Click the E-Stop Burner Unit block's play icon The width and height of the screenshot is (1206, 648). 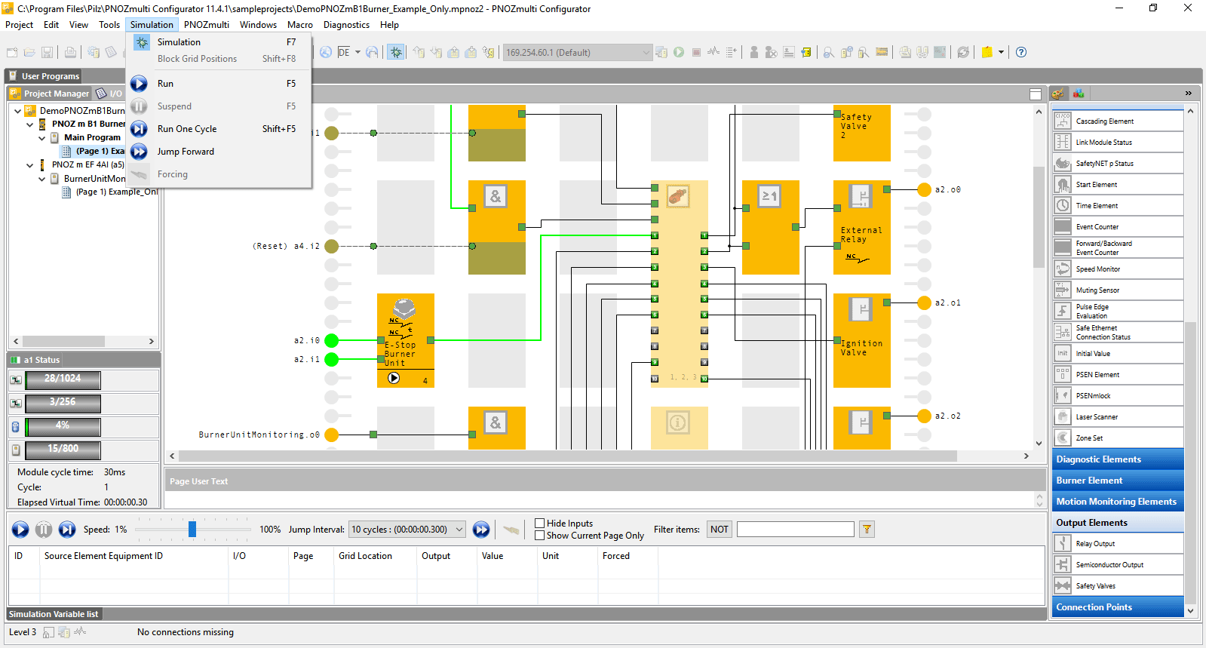coord(394,378)
